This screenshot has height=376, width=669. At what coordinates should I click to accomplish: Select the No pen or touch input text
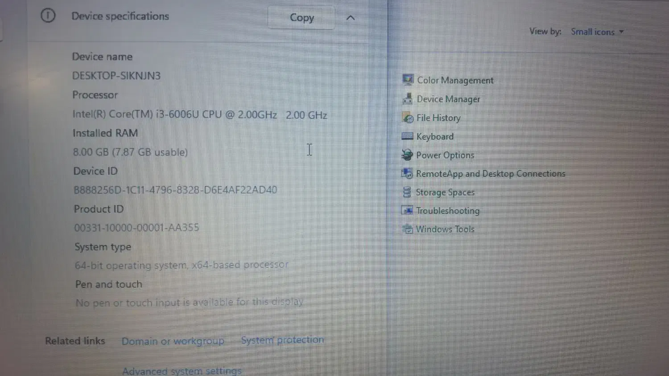tap(190, 302)
